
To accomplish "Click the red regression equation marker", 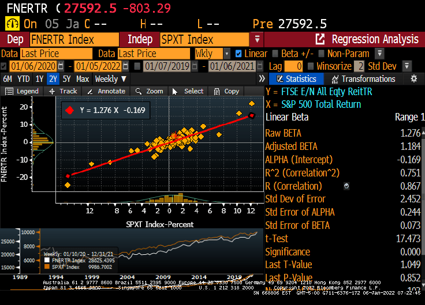I will coord(70,110).
